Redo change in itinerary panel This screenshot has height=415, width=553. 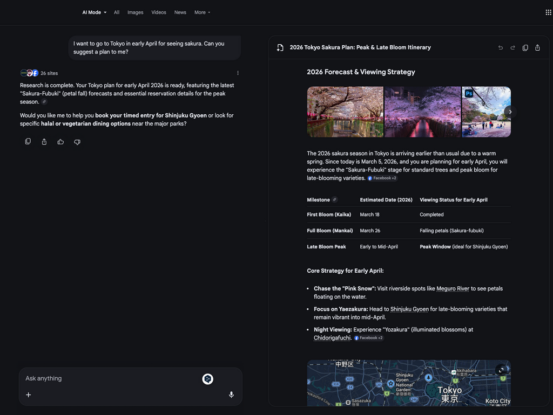pos(513,47)
